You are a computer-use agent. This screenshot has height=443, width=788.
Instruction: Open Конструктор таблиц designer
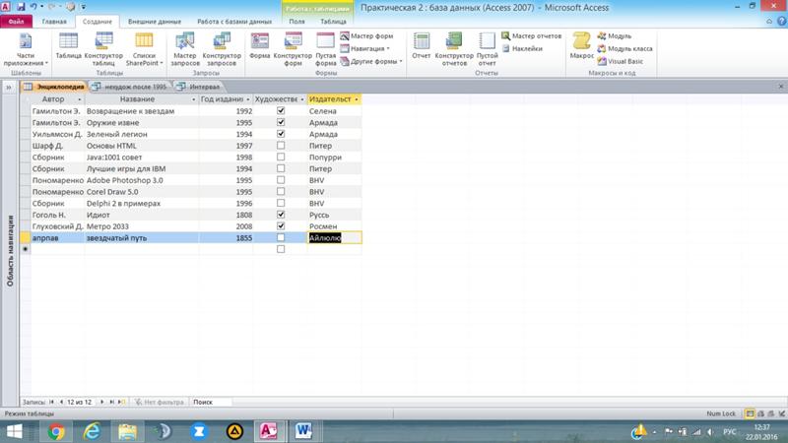pos(103,48)
